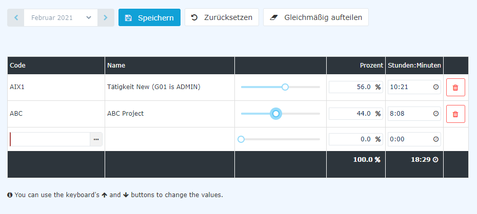Click the clock icon in the 0:00 field
This screenshot has height=214, width=477.
[435, 139]
